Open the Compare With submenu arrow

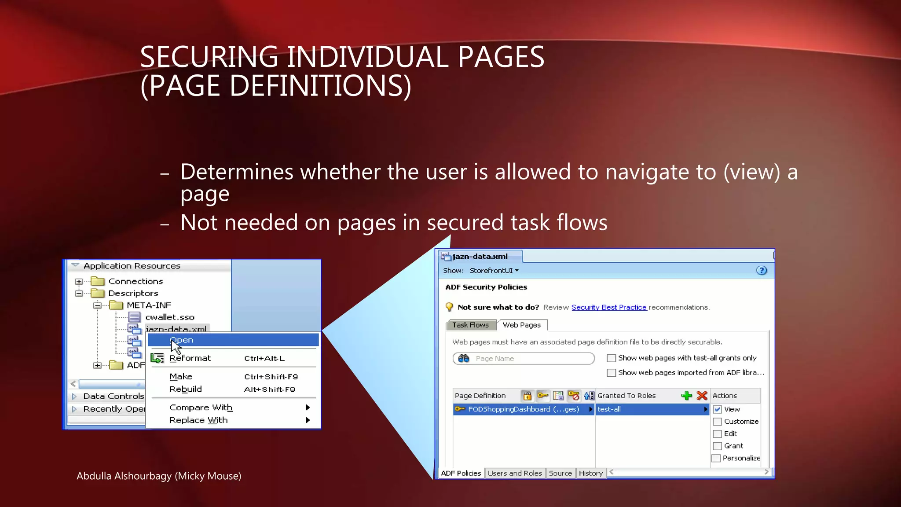(x=308, y=408)
